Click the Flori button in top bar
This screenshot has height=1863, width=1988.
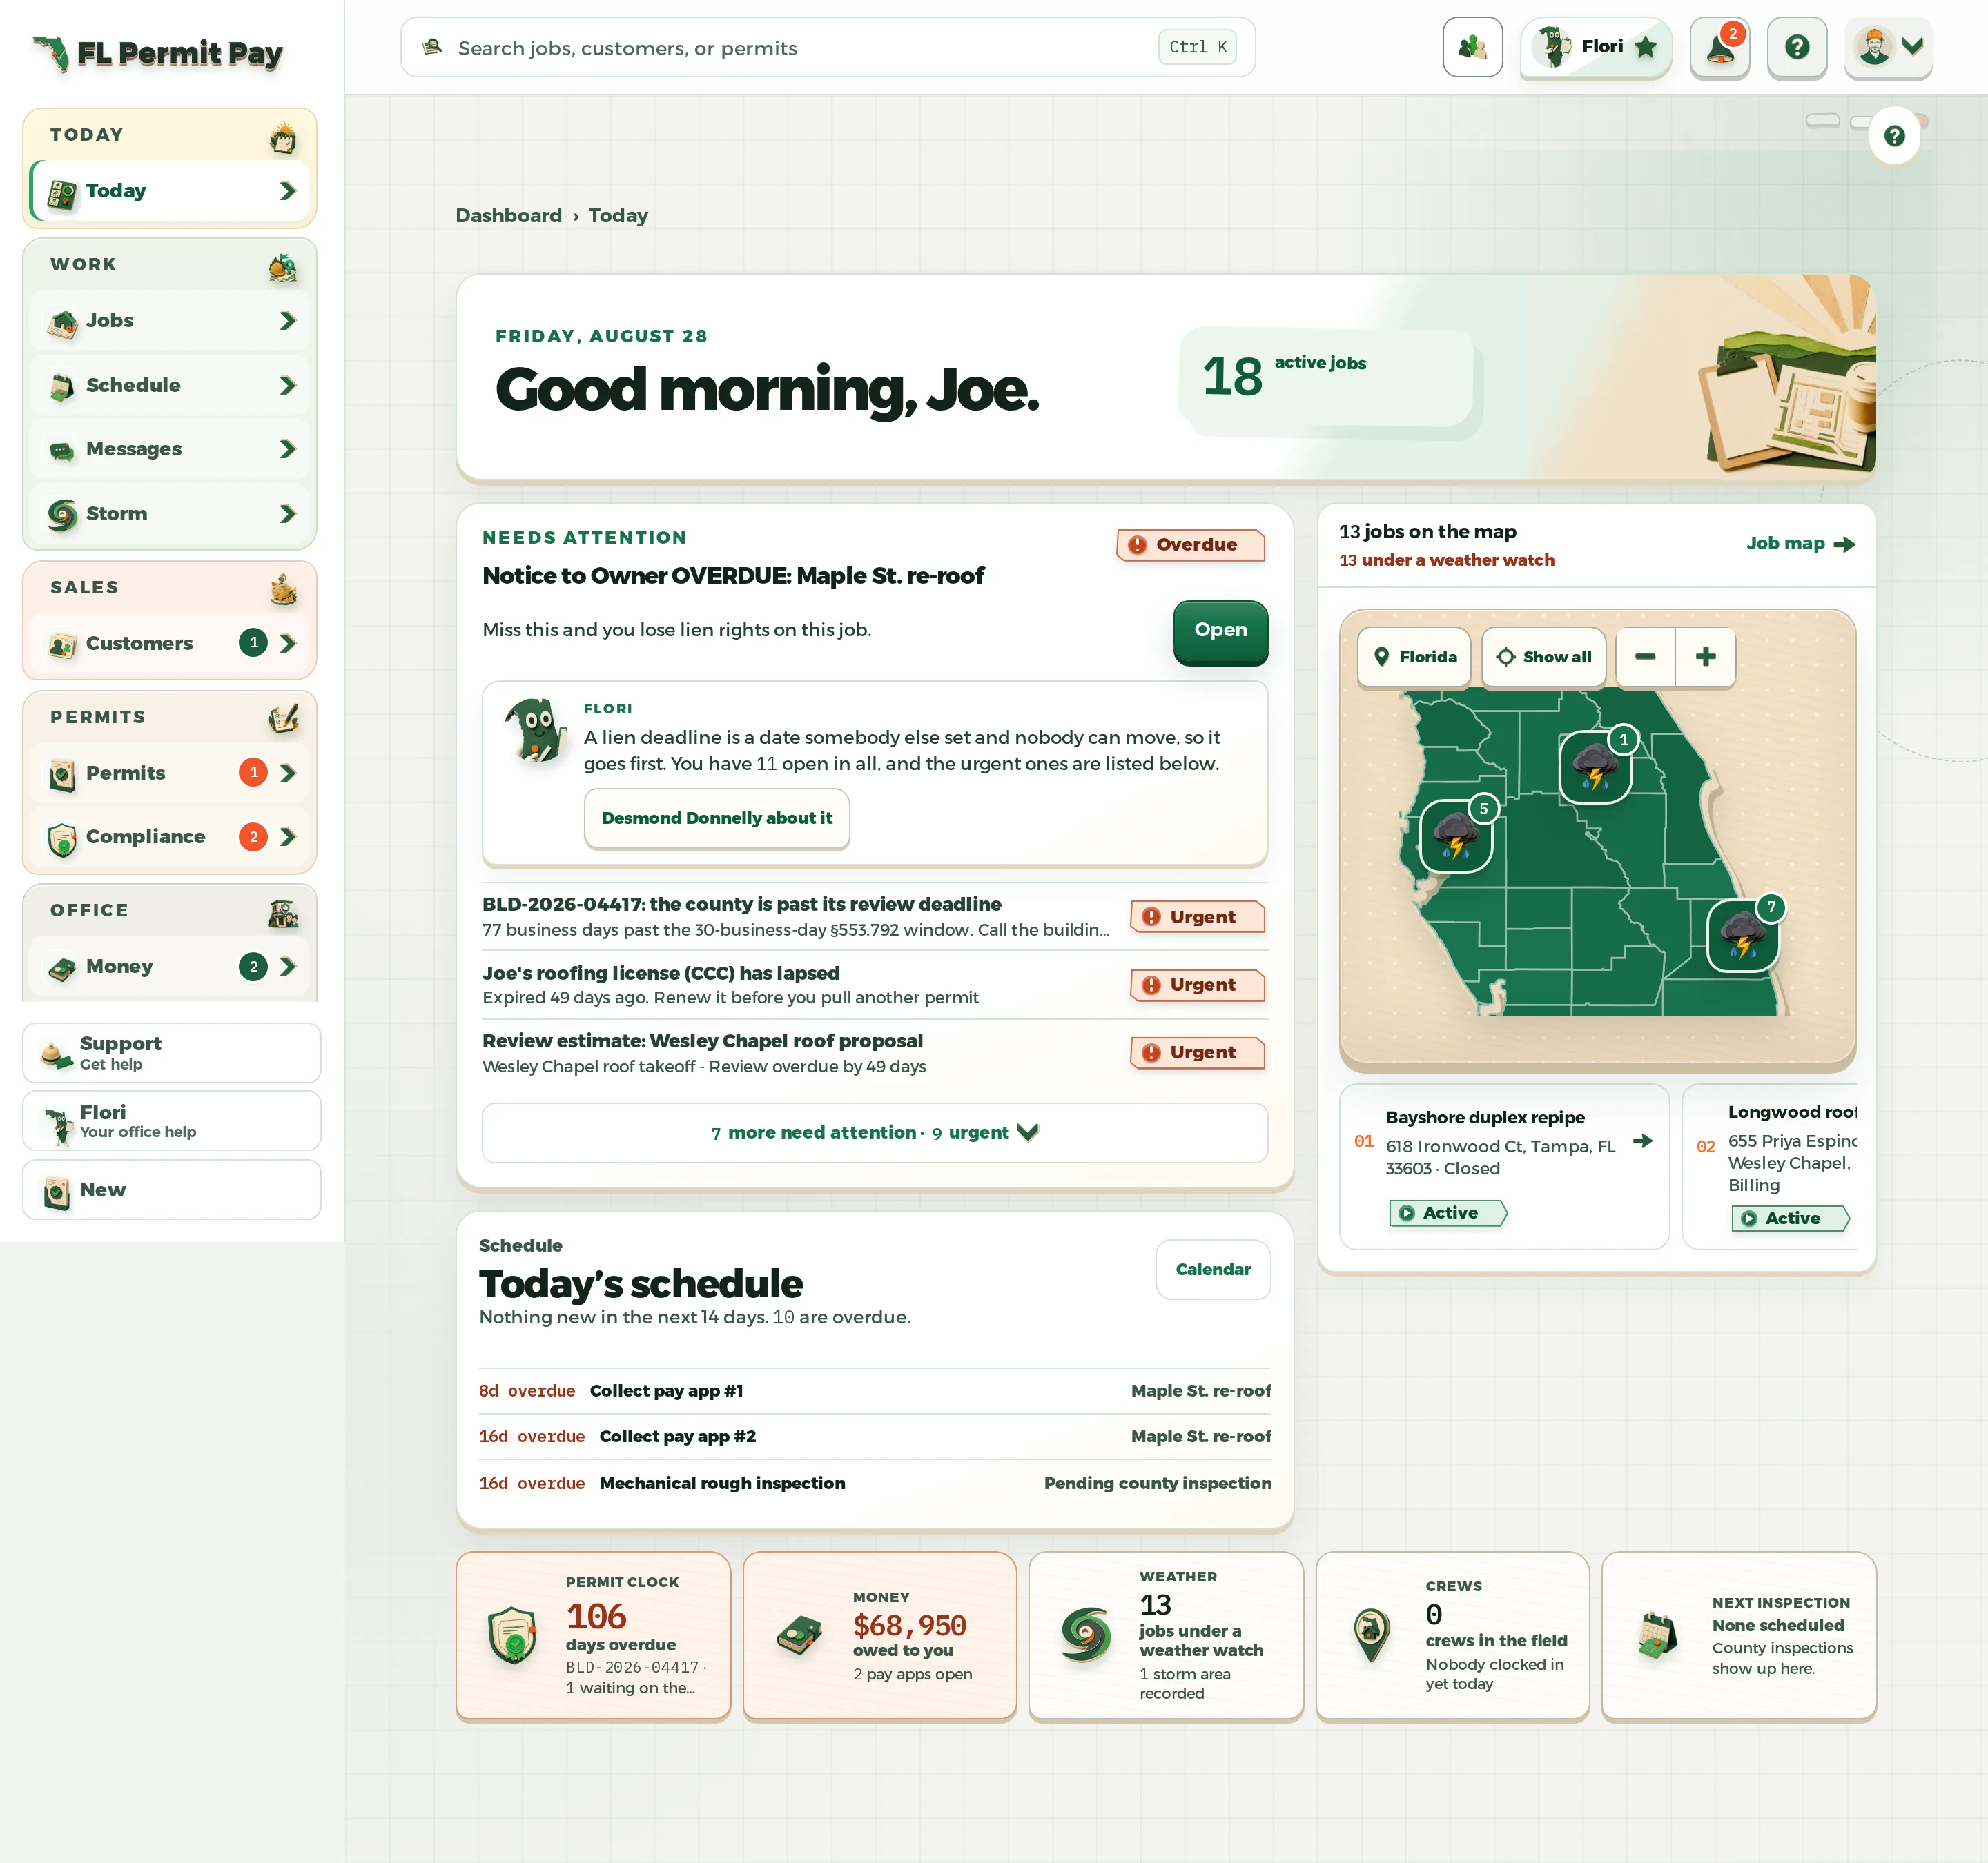click(x=1596, y=47)
